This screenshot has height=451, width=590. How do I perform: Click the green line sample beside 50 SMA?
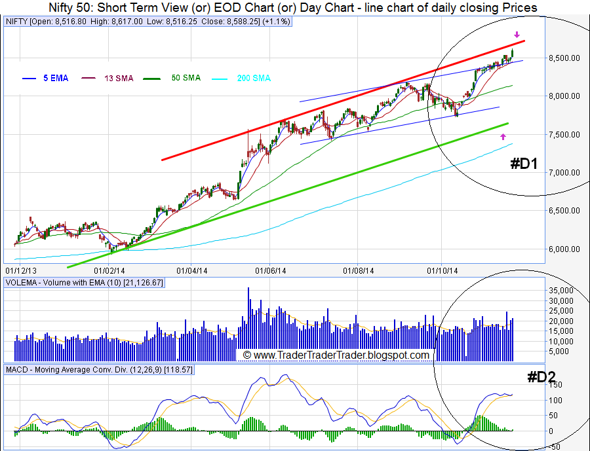(152, 79)
